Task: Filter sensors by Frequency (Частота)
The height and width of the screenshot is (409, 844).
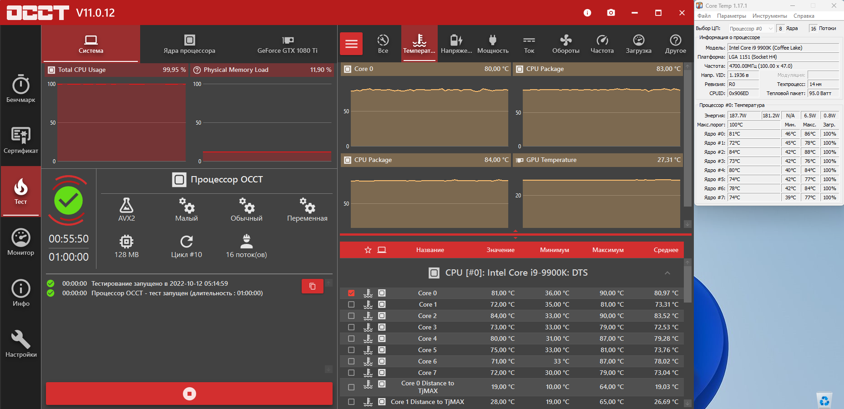Action: [602, 44]
